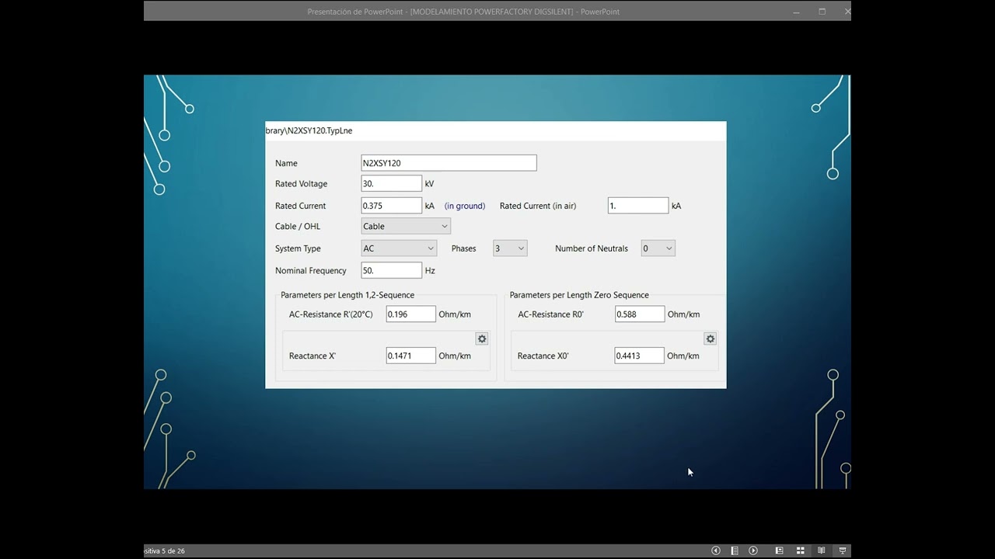Advance to next slide in status bar
The width and height of the screenshot is (995, 559).
[x=753, y=550]
